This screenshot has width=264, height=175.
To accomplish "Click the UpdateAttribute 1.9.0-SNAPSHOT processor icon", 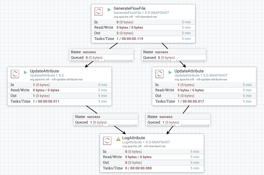I will 160,74.
